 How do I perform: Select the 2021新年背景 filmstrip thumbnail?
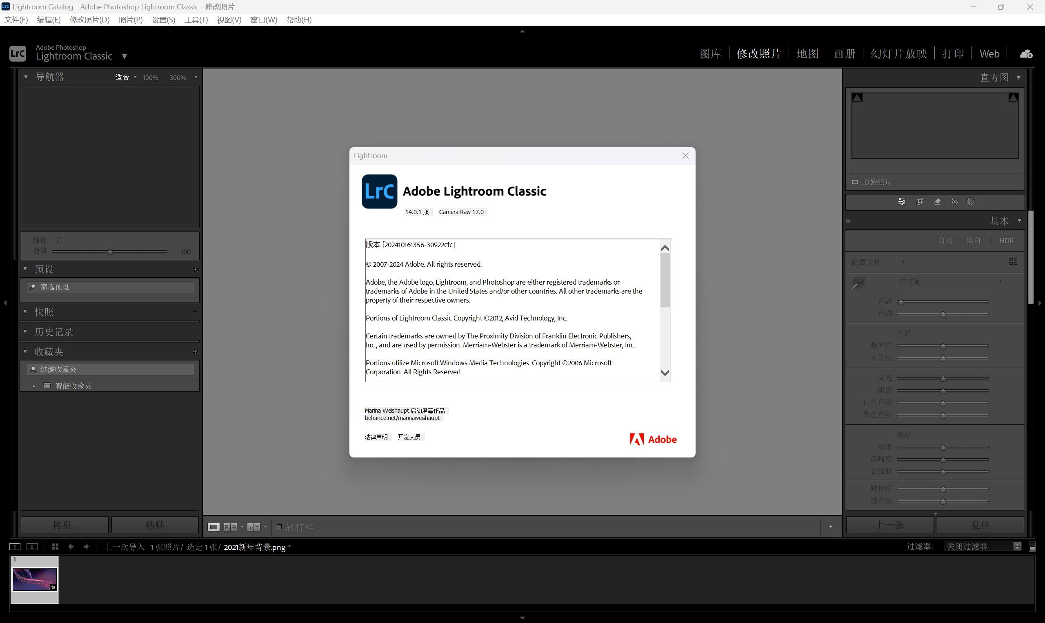click(34, 579)
